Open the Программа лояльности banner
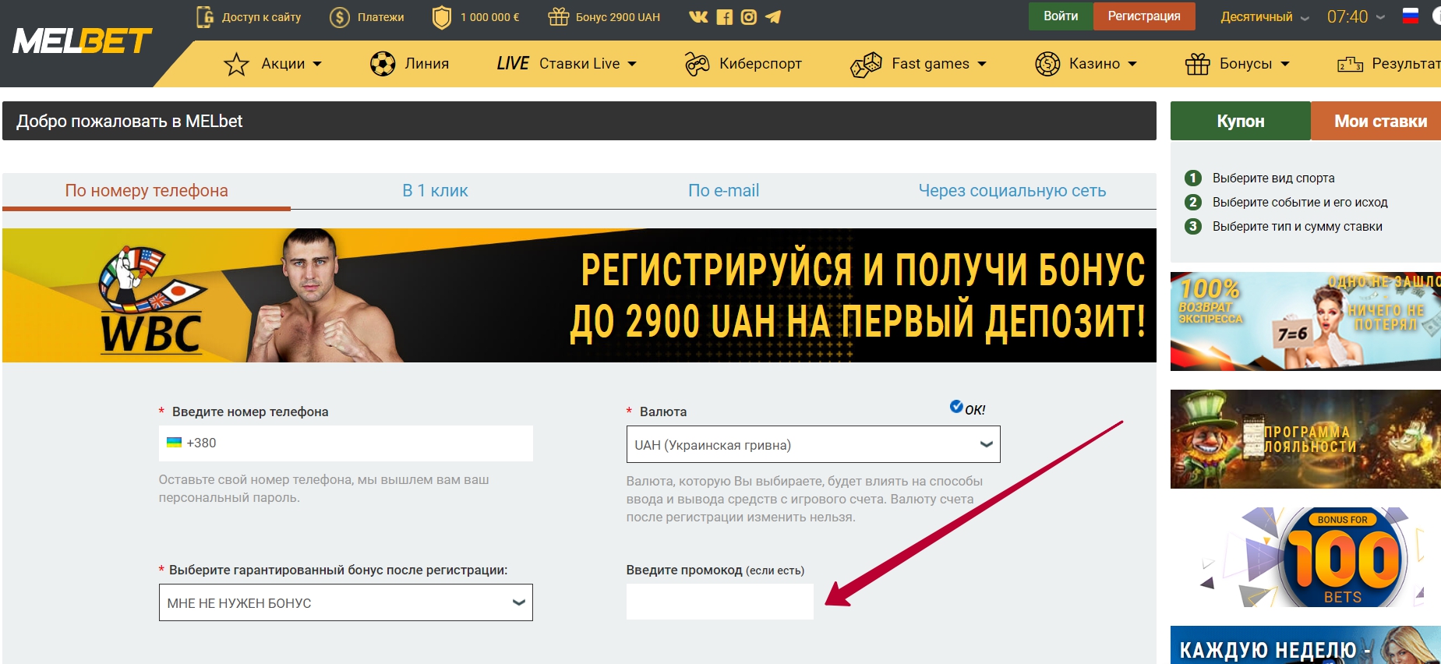1441x664 pixels. pos(1305,439)
